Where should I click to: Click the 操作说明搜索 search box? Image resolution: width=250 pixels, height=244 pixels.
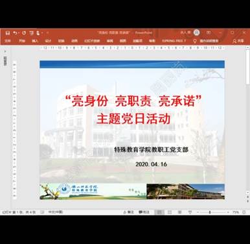coord(209,41)
